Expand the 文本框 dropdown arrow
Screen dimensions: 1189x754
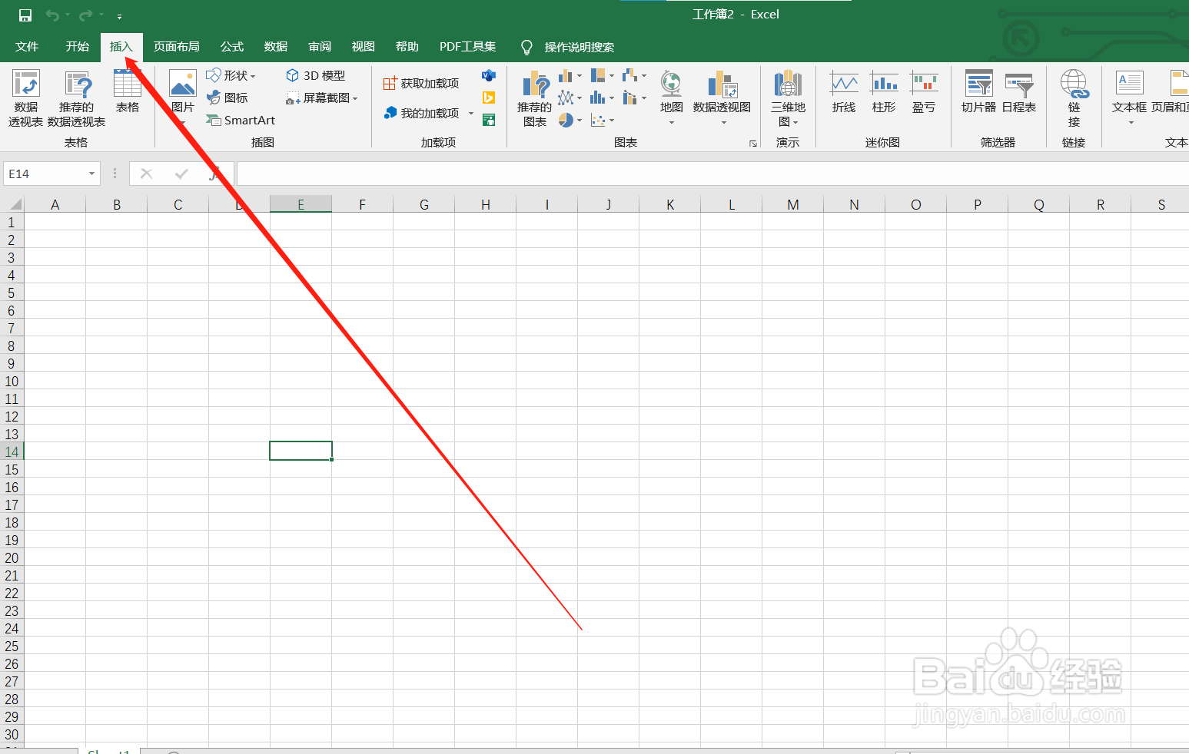pyautogui.click(x=1131, y=122)
